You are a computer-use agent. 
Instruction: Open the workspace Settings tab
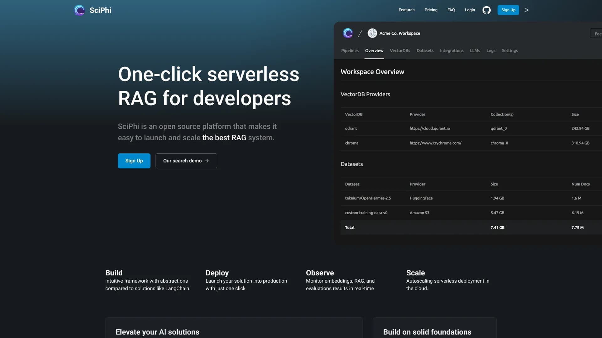510,51
